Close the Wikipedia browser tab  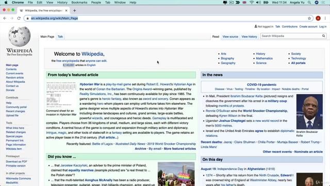(67, 10)
